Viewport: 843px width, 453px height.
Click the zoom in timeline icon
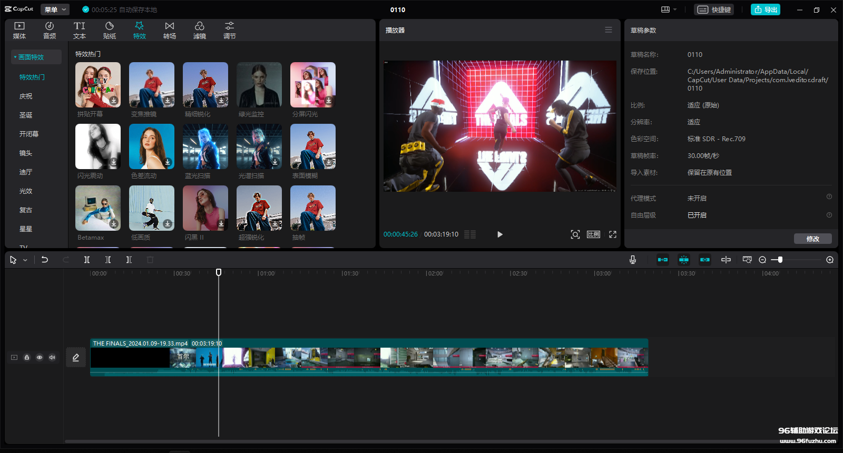click(830, 260)
